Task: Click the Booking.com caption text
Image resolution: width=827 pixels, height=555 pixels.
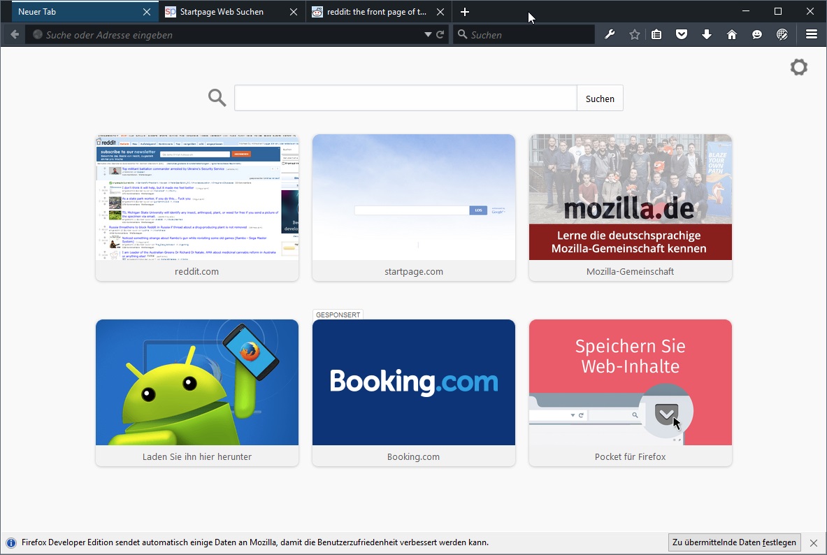Action: click(414, 457)
